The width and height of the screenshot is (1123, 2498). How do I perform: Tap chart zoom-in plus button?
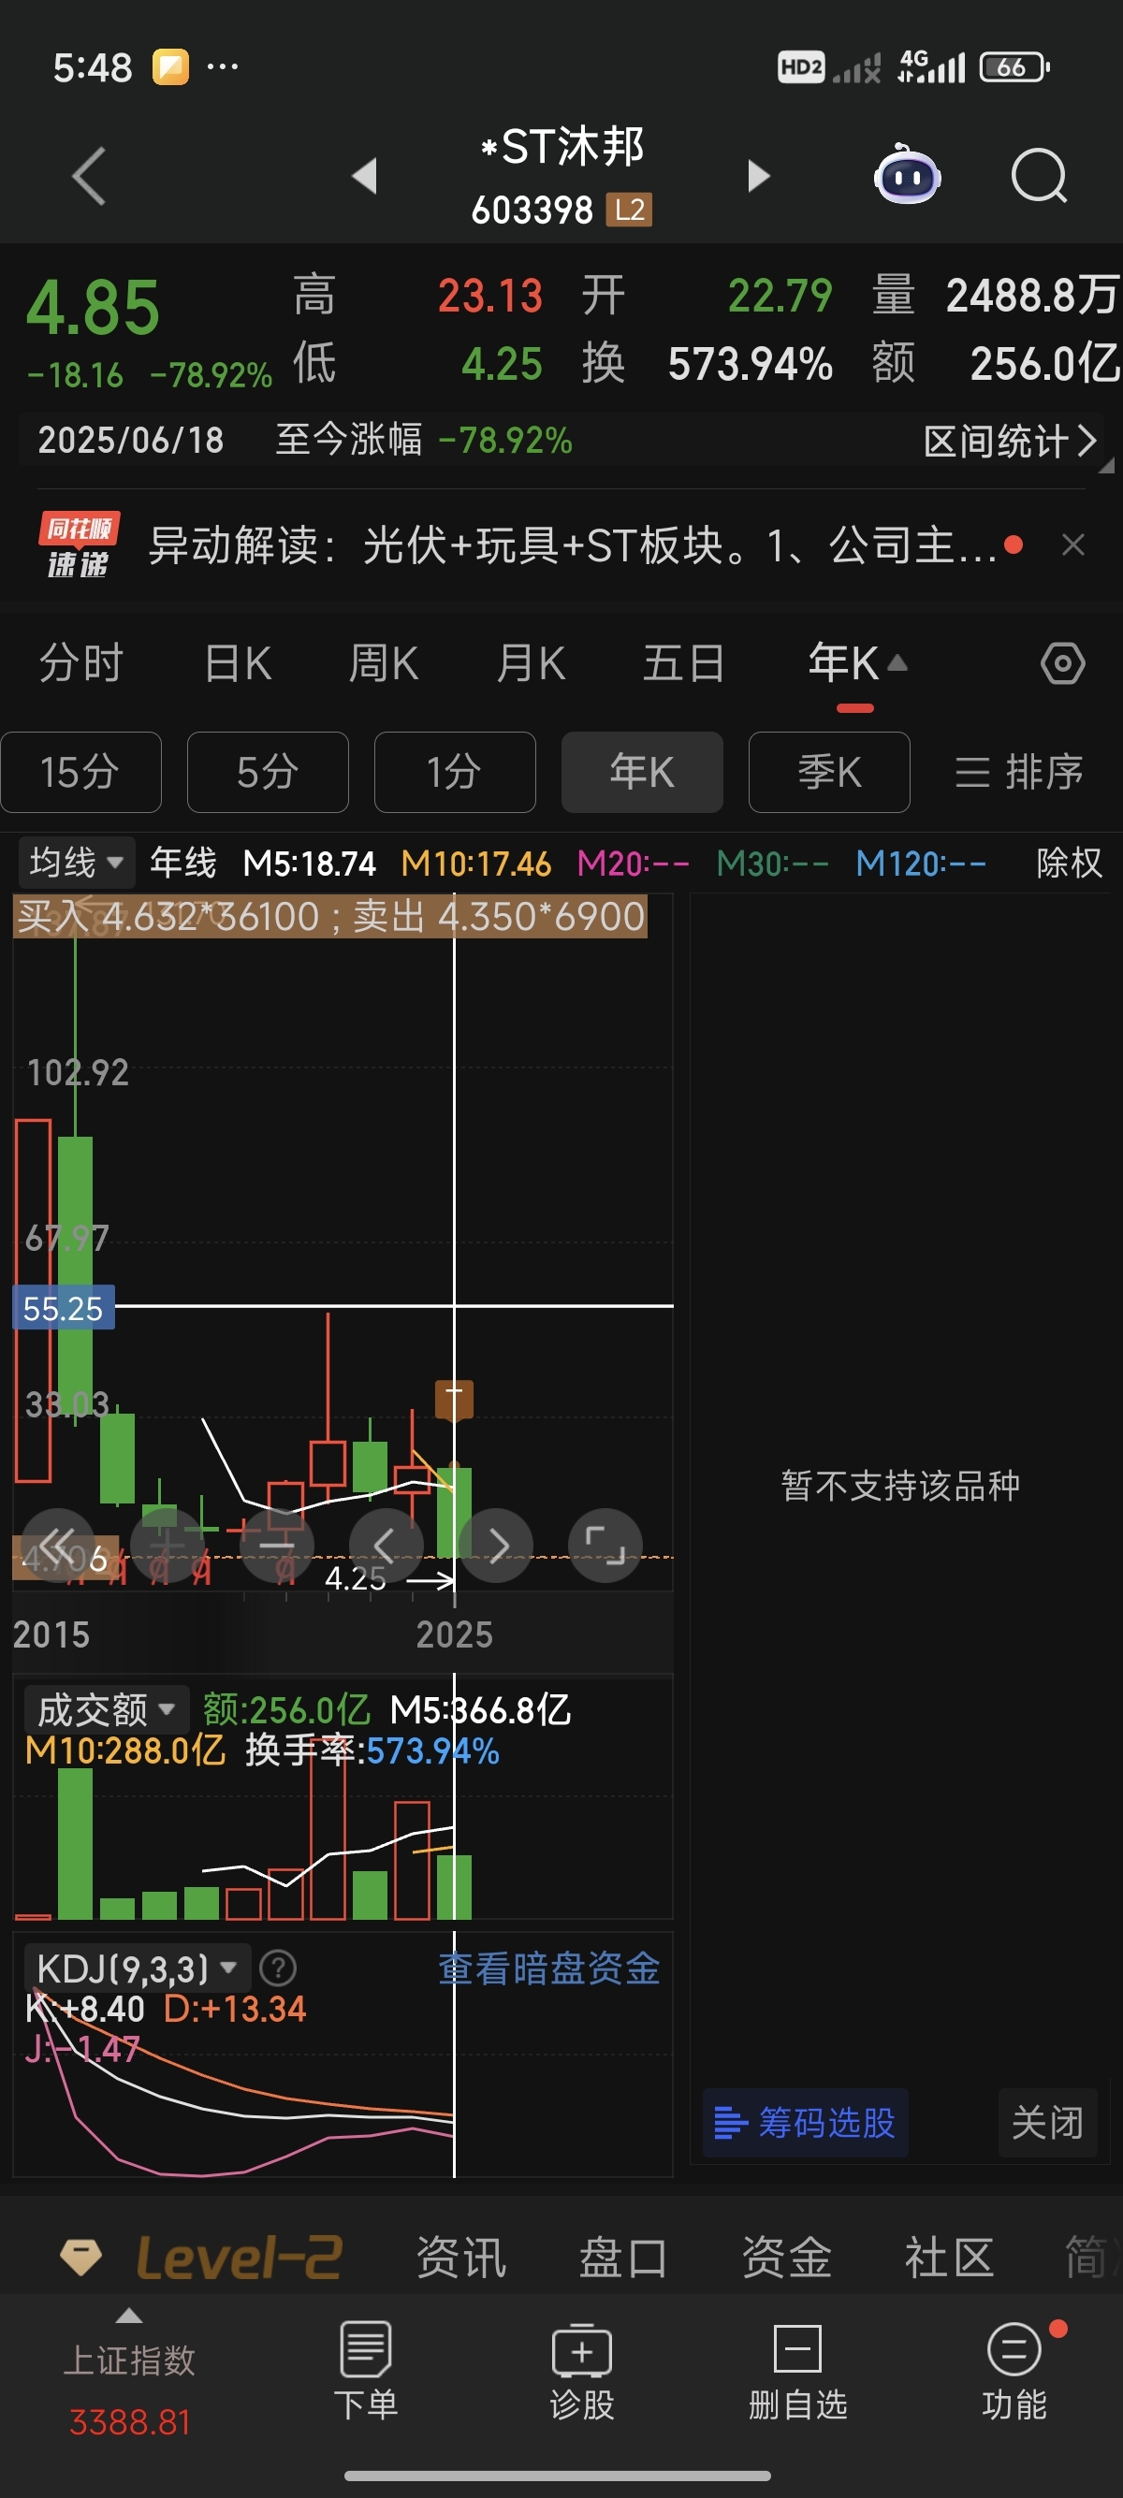pyautogui.click(x=167, y=1545)
